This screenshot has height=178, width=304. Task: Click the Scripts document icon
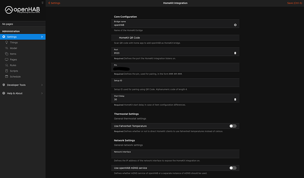[7, 71]
